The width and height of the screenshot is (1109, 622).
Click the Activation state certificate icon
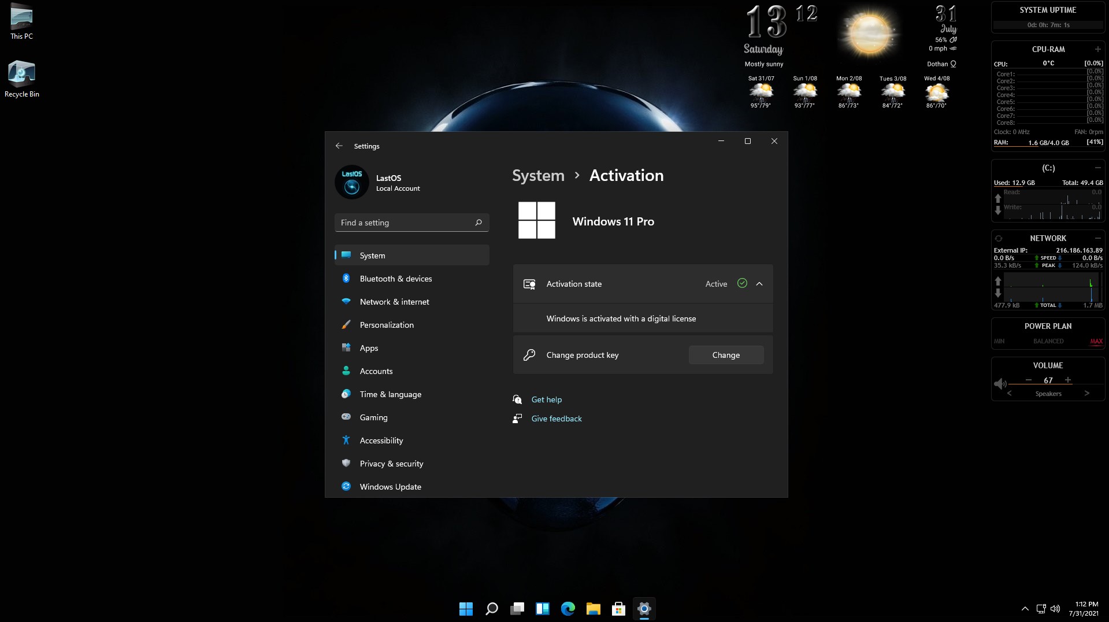pos(529,284)
